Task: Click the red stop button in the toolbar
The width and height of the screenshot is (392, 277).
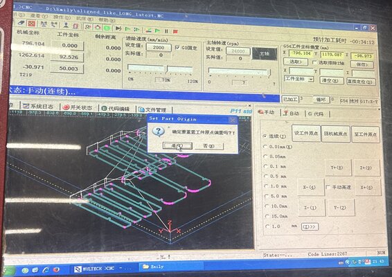Action: click(x=175, y=31)
